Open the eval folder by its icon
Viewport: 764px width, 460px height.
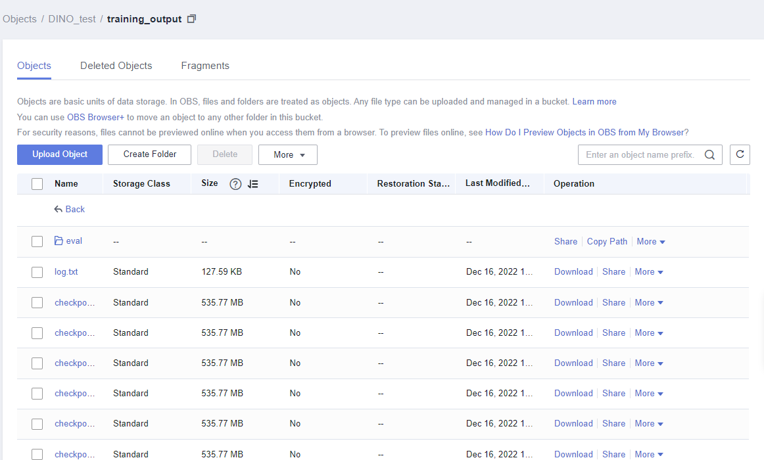pos(59,241)
